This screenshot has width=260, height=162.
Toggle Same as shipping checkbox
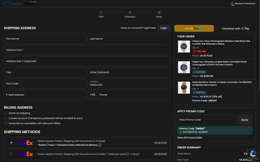pyautogui.click(x=6, y=113)
